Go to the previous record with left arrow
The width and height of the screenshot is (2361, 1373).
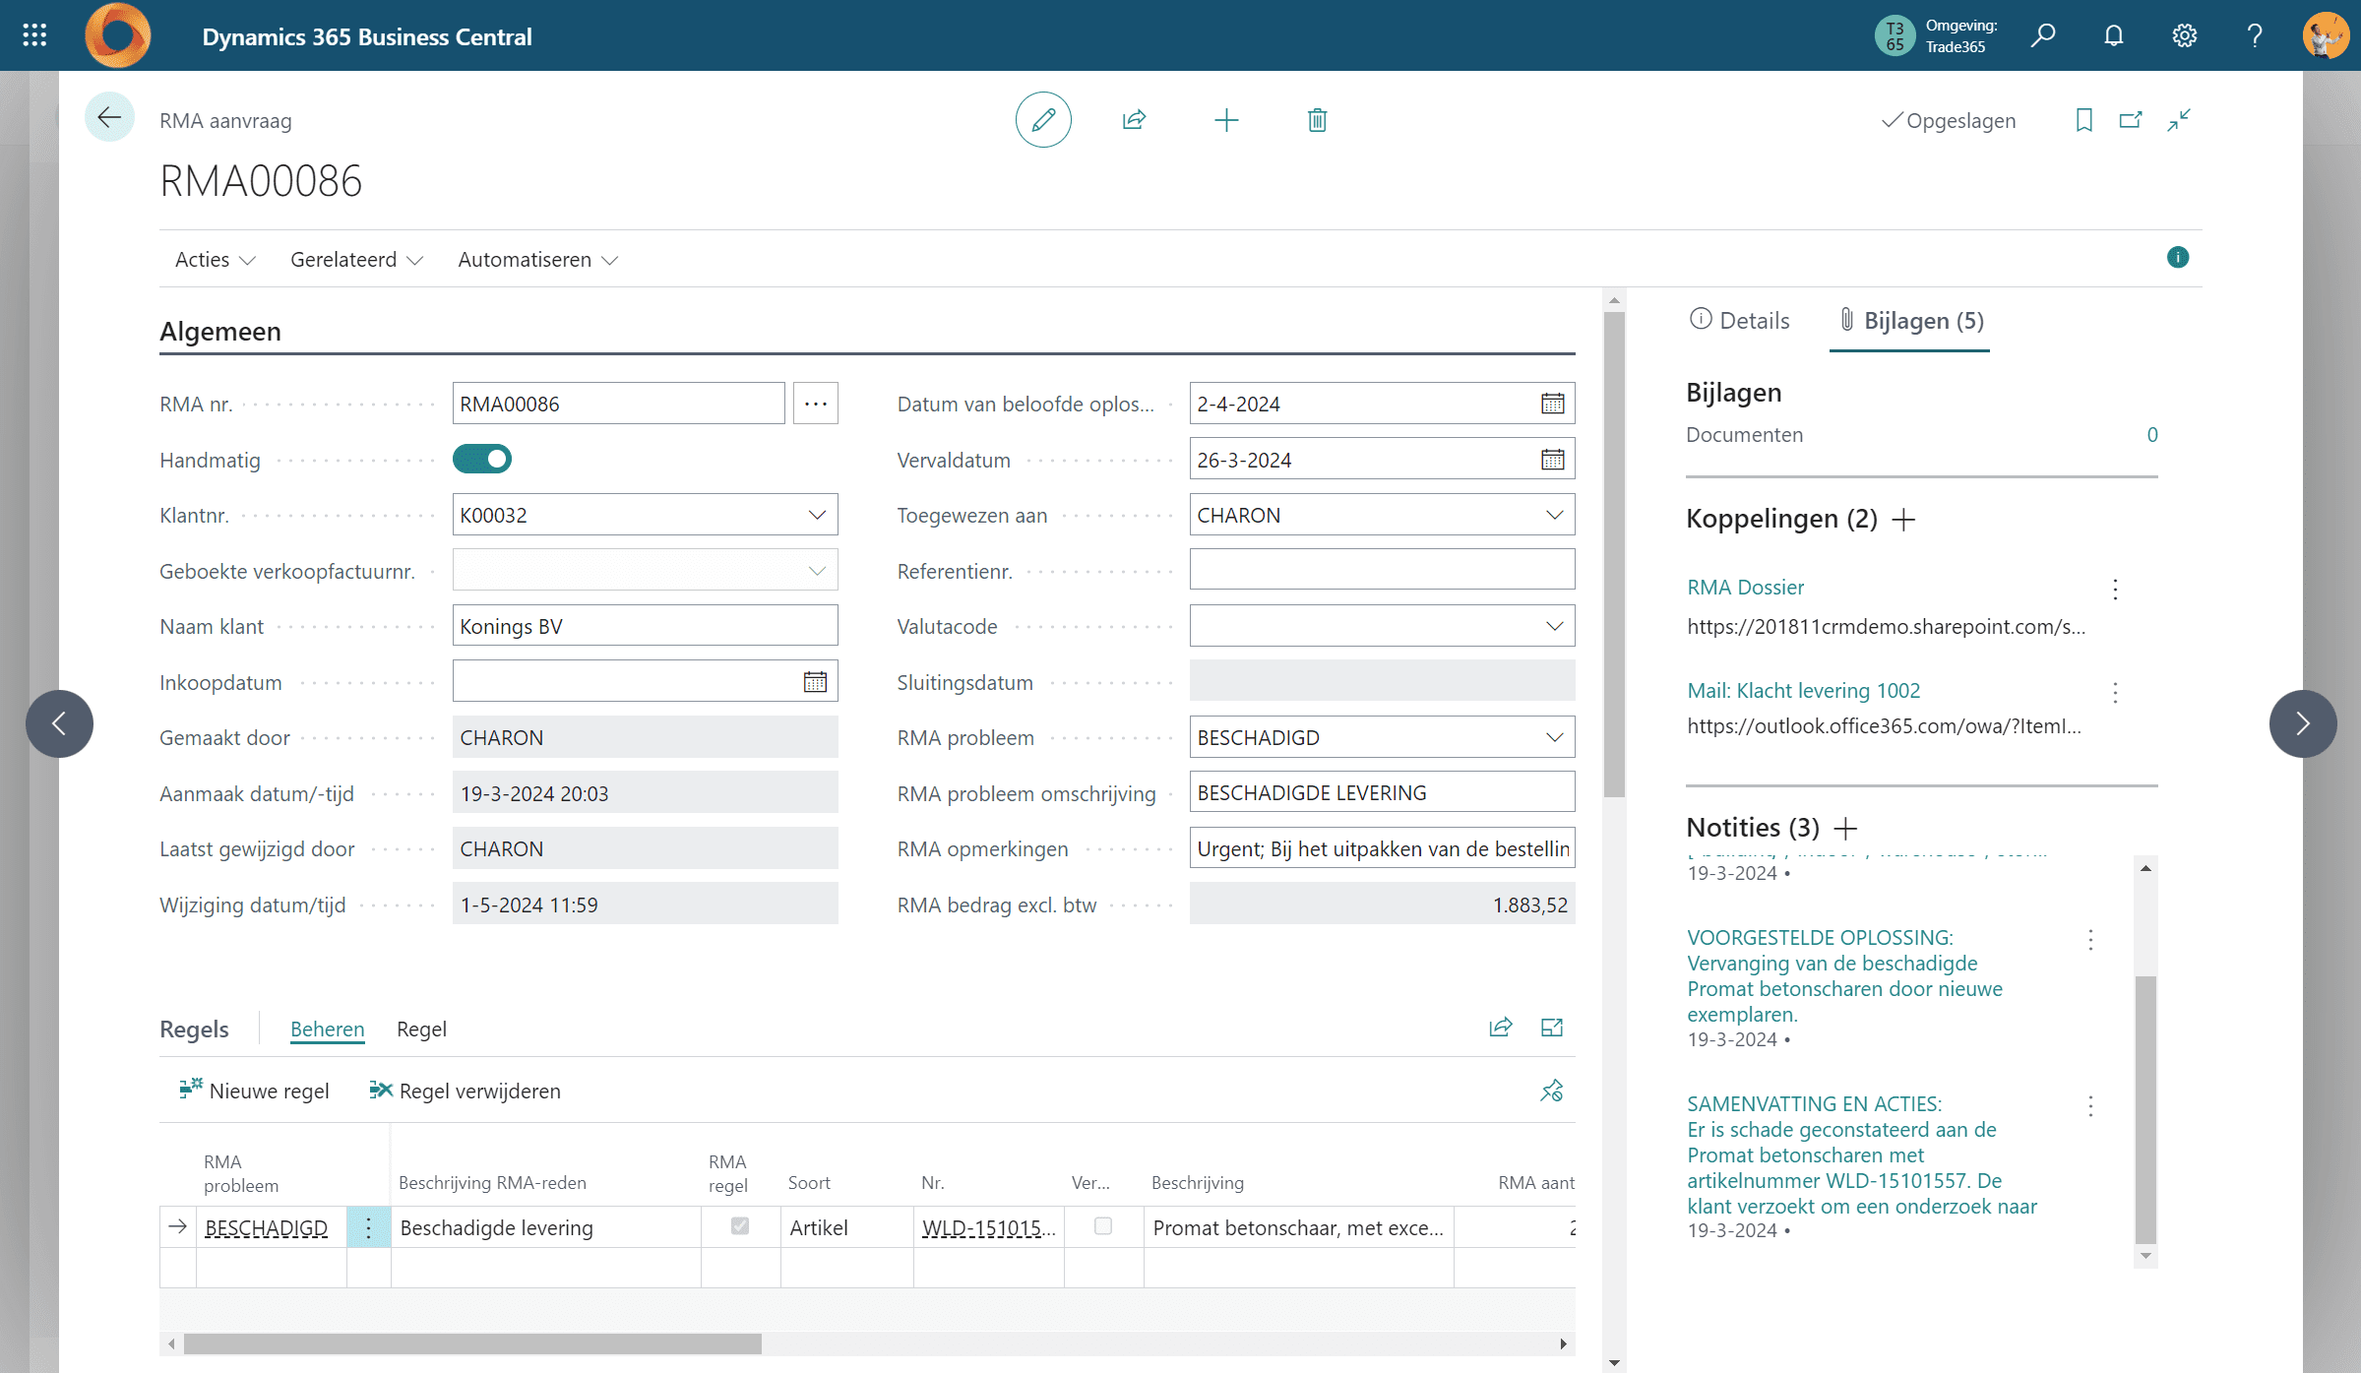tap(59, 723)
